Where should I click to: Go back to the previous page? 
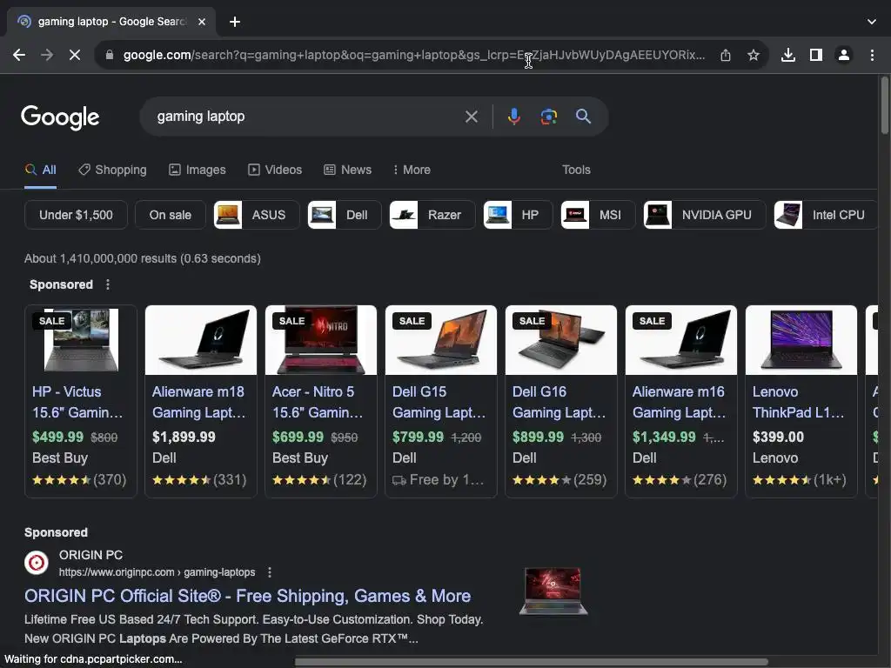pyautogui.click(x=19, y=55)
